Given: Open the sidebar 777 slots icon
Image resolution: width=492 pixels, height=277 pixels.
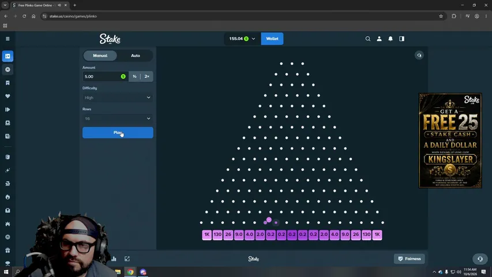Looking at the screenshot, I should pos(7,184).
